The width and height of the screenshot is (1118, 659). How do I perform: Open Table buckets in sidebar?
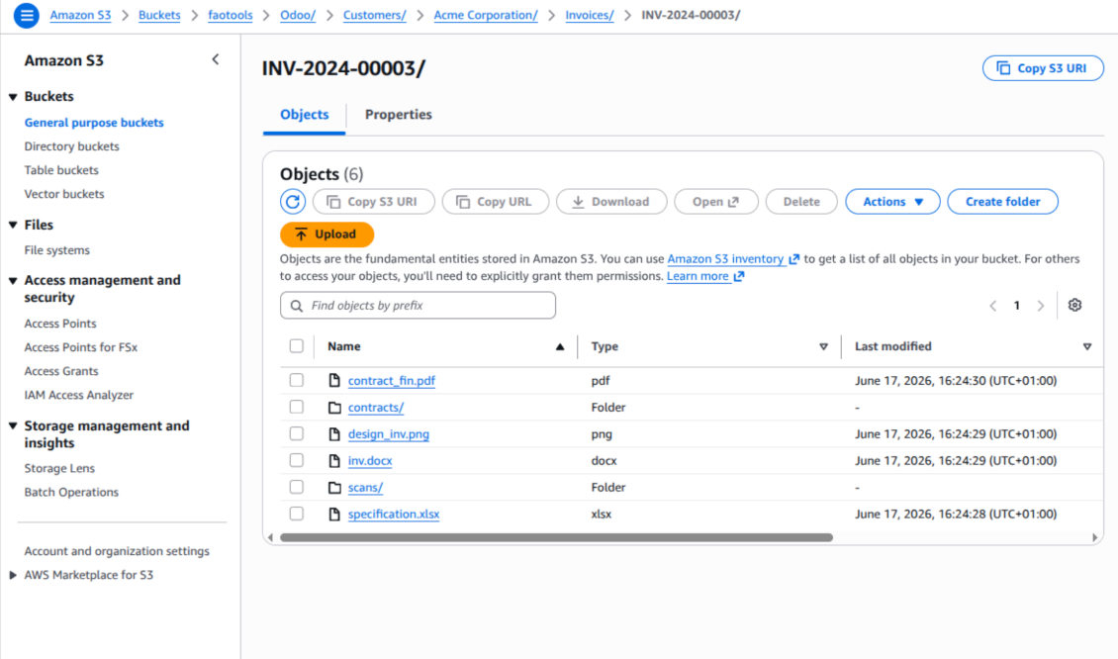[61, 170]
